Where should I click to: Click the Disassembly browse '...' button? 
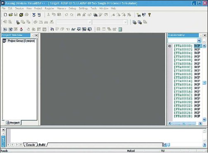204,41
